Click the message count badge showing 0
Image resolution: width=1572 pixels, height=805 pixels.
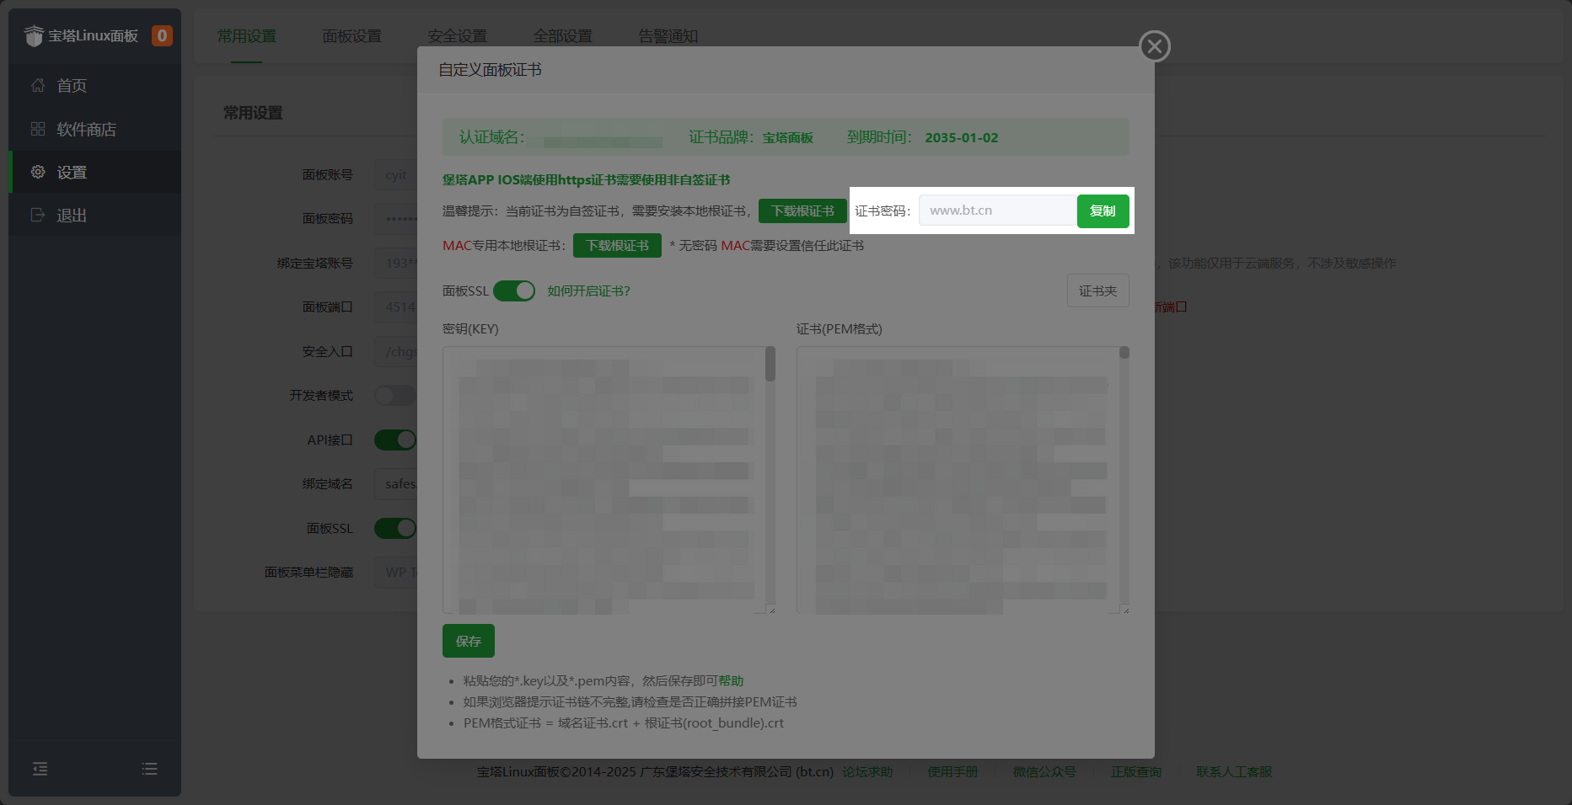point(163,35)
